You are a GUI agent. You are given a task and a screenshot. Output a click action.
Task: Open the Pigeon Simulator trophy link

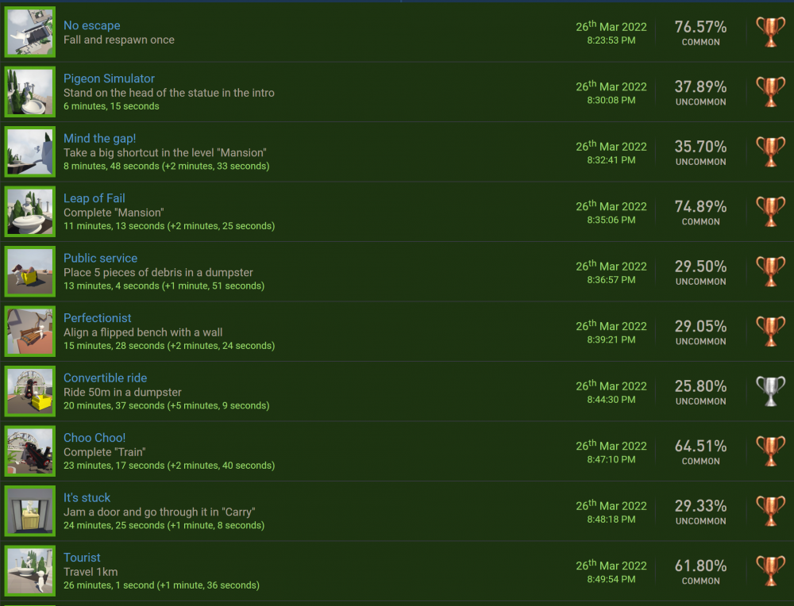109,79
